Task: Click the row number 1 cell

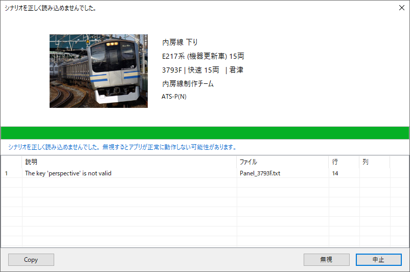Action: pyautogui.click(x=7, y=173)
